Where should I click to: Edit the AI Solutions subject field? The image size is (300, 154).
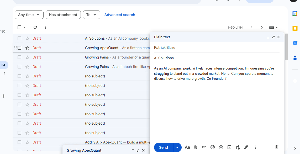(217, 58)
